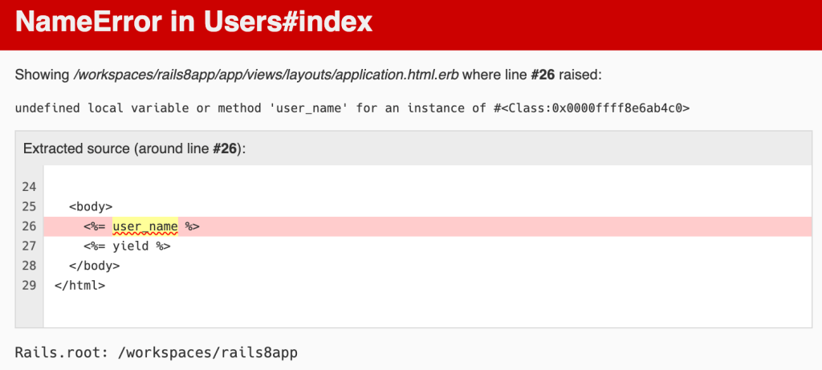This screenshot has height=370, width=822.
Task: Click the NameError in Users#index heading
Action: [x=193, y=22]
